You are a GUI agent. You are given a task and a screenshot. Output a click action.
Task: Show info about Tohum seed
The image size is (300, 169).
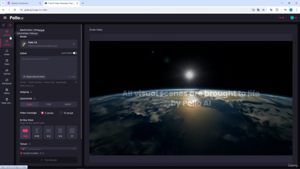[30, 144]
